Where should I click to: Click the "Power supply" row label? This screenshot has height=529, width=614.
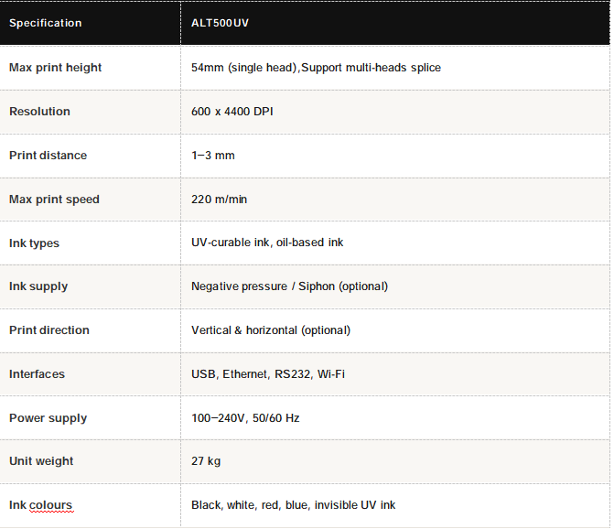(x=48, y=418)
